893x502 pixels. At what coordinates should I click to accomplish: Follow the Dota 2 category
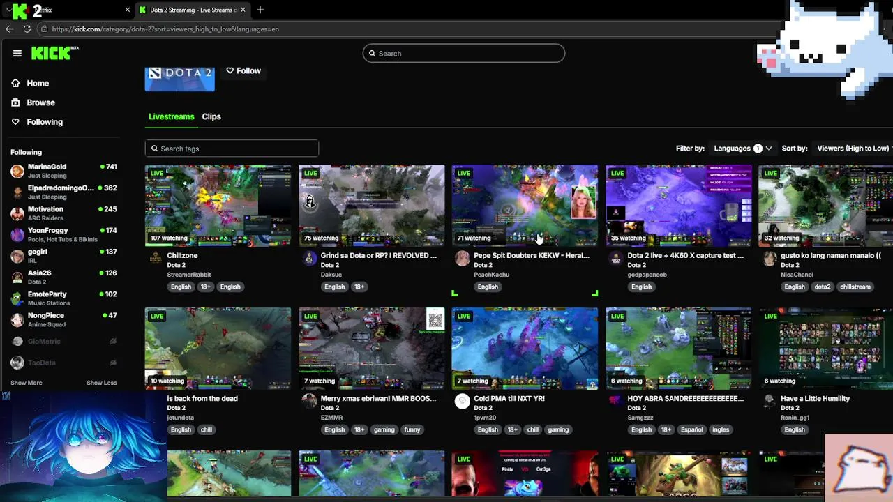tap(243, 70)
